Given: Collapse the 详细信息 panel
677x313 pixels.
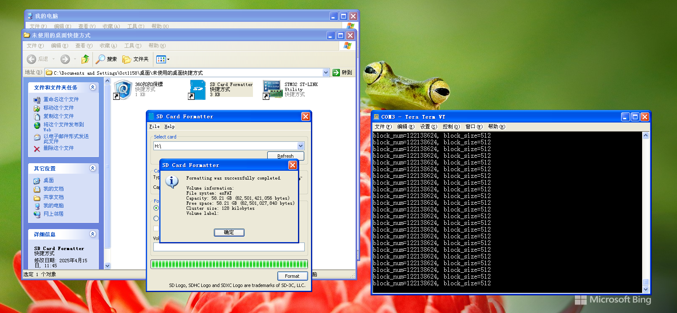Looking at the screenshot, I should 93,234.
